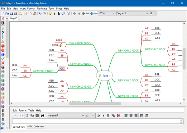Click the binoculars find icon in editor

[x=42, y=116]
